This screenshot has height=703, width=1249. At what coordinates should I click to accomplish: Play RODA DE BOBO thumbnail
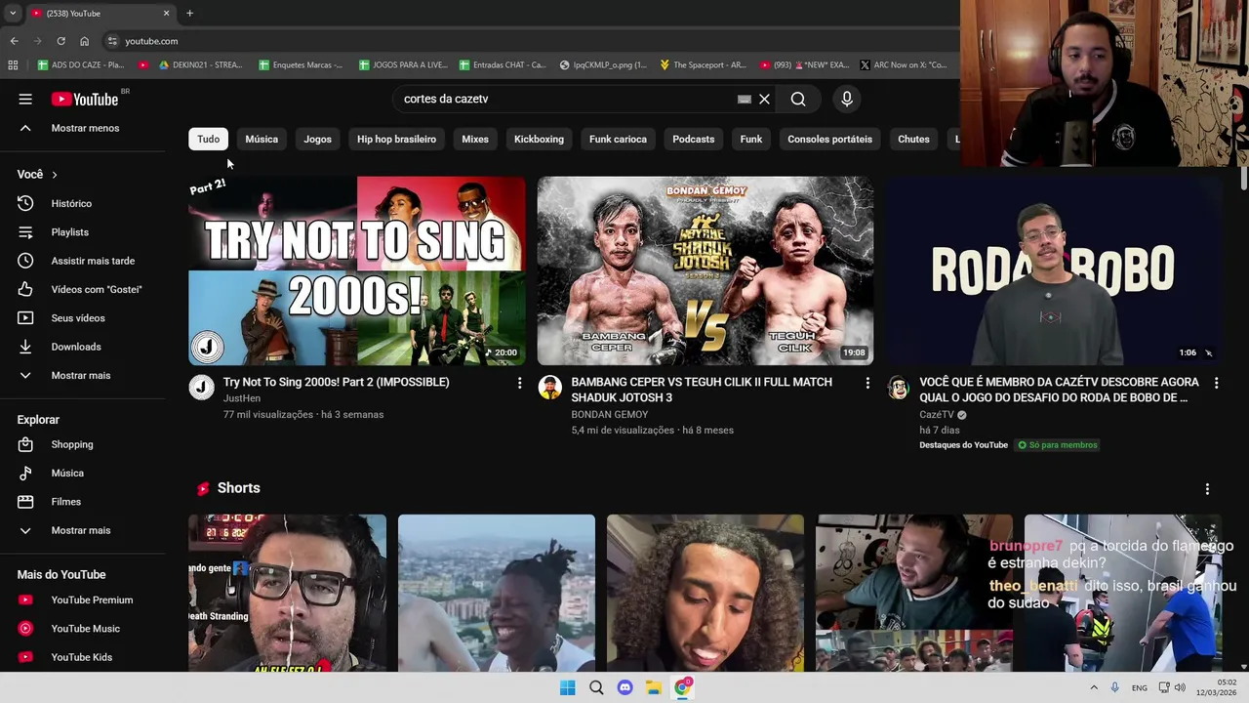tap(1053, 270)
